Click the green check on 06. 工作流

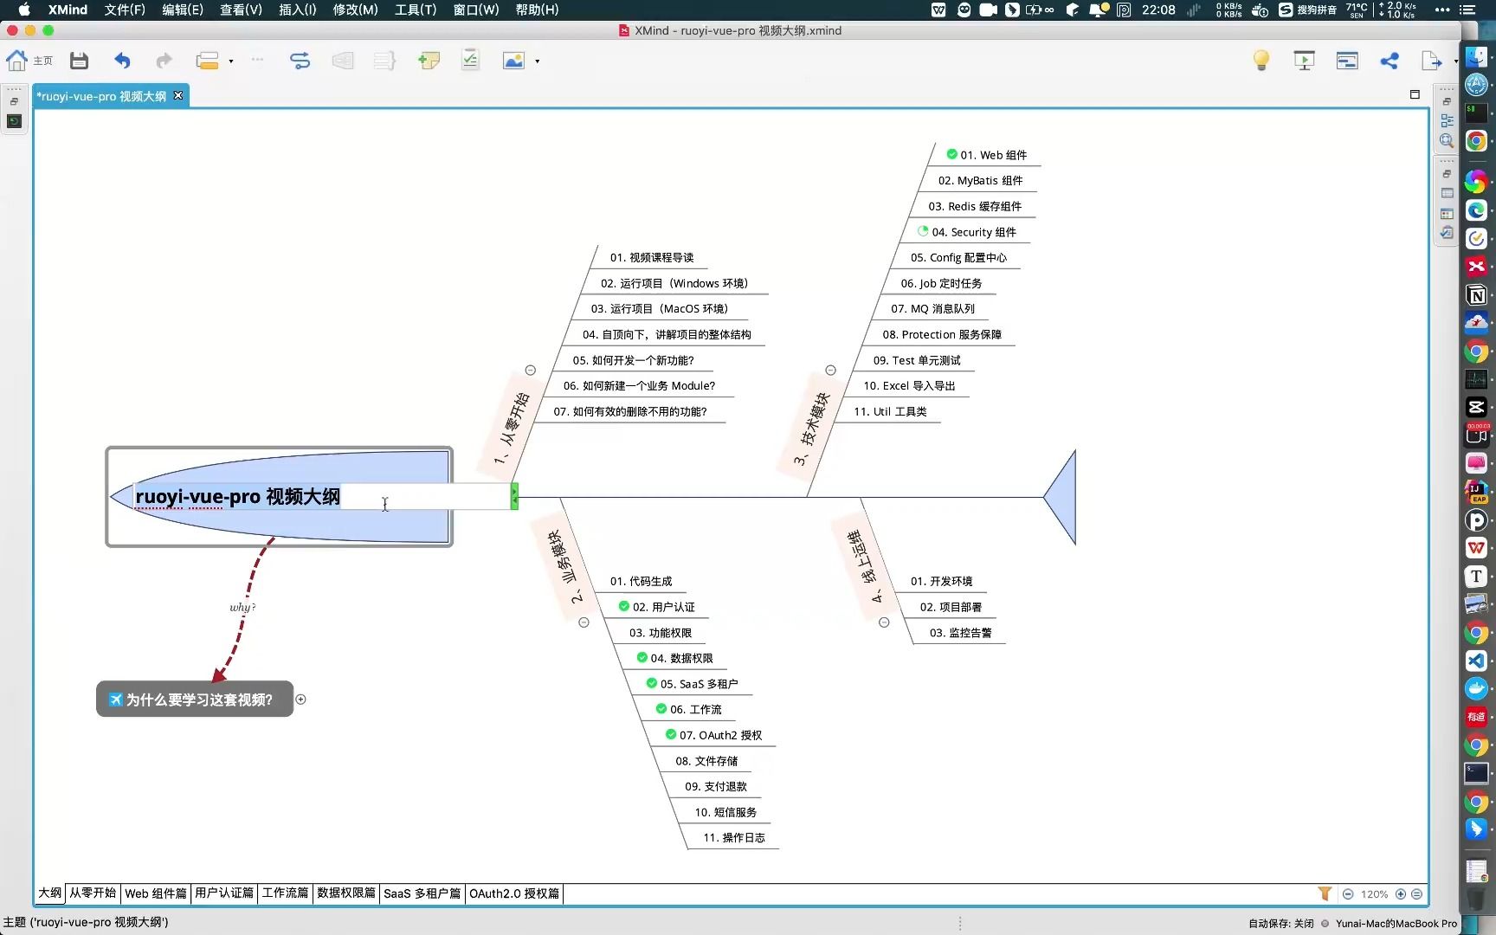[661, 708]
